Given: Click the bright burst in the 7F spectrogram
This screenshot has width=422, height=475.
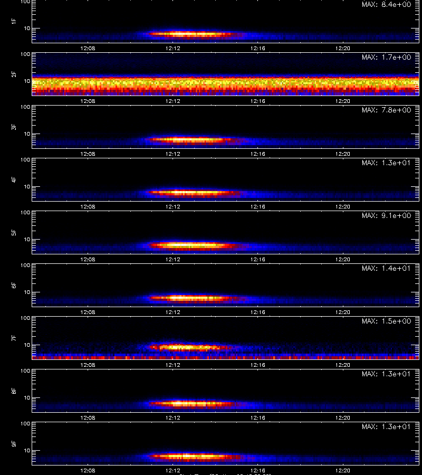Looking at the screenshot, I should 191,347.
